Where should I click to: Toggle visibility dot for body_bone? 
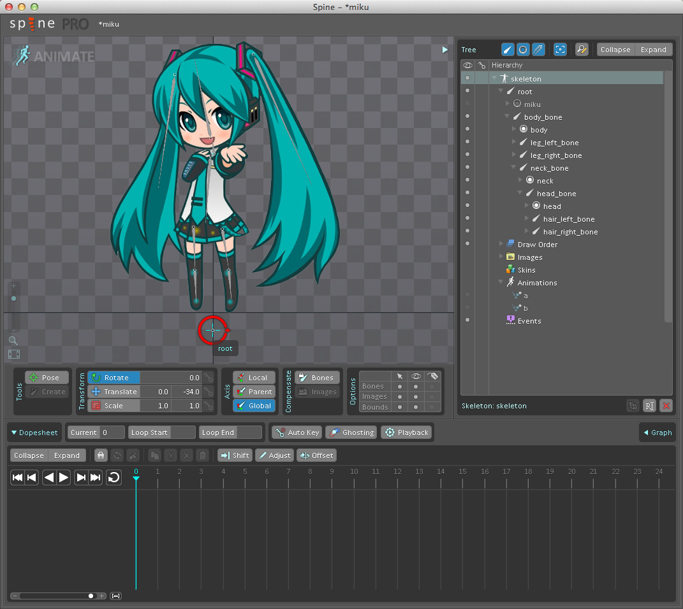[x=467, y=116]
